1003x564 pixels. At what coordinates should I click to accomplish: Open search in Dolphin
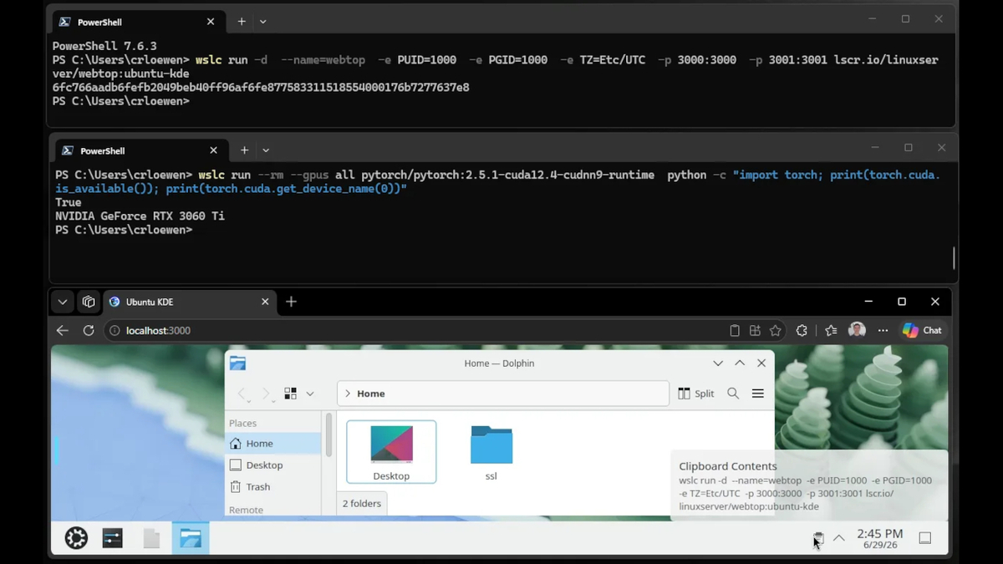coord(733,394)
